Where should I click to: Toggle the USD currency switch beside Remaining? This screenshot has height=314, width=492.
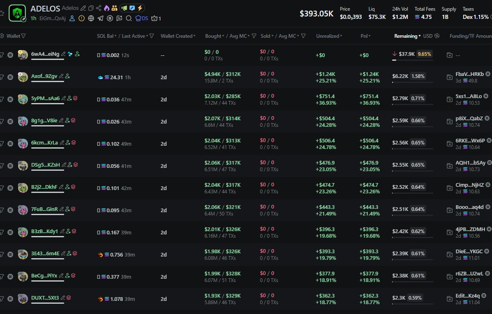437,36
